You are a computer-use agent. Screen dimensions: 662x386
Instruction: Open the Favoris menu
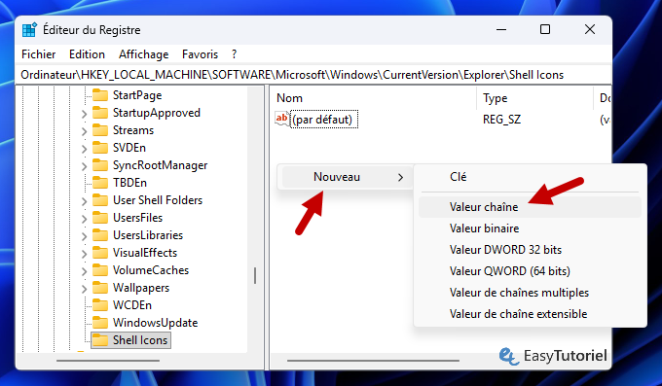(201, 54)
